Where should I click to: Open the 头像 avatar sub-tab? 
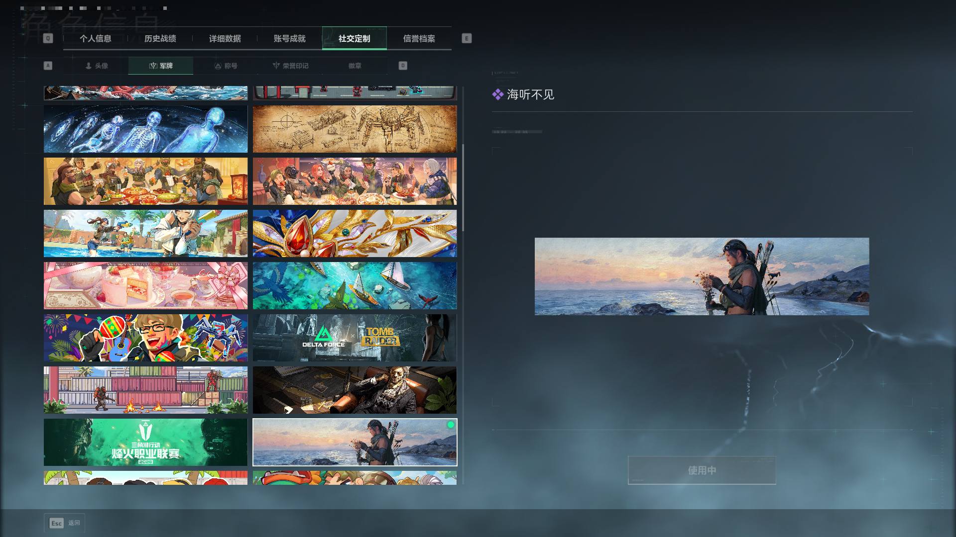pos(96,66)
